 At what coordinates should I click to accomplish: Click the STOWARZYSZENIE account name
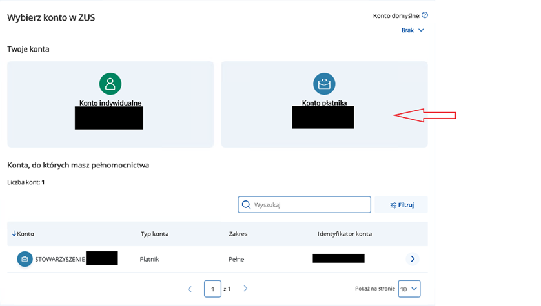pyautogui.click(x=60, y=259)
